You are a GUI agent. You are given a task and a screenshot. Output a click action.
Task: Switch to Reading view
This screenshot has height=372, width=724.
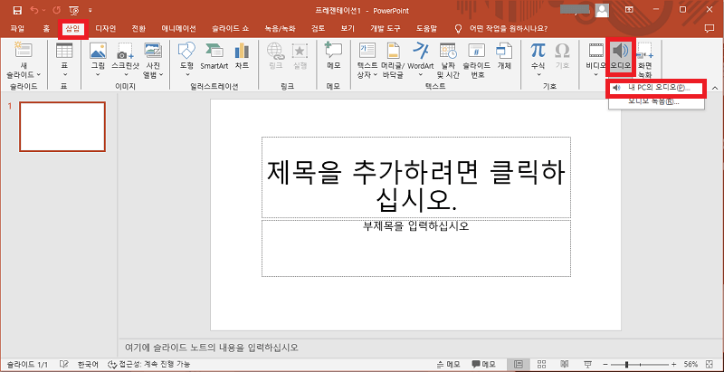565,364
